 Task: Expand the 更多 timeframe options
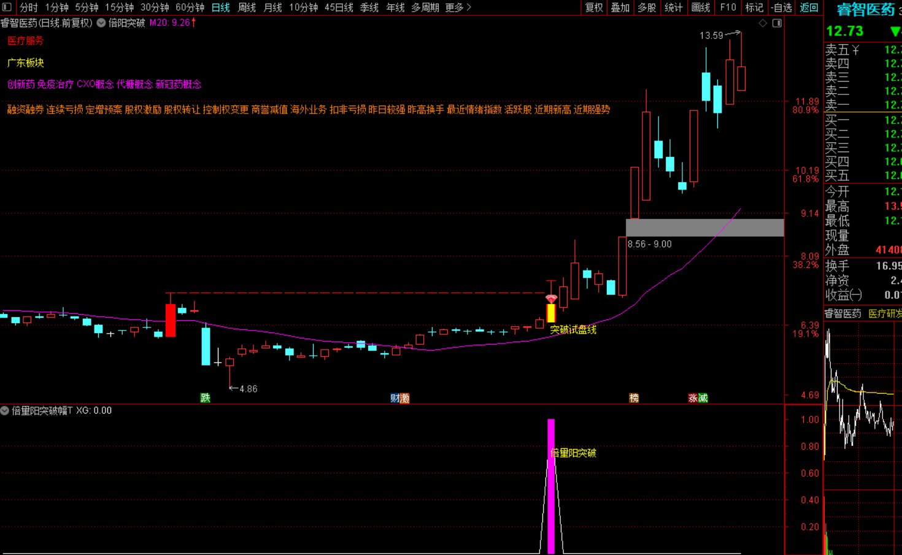coord(458,7)
